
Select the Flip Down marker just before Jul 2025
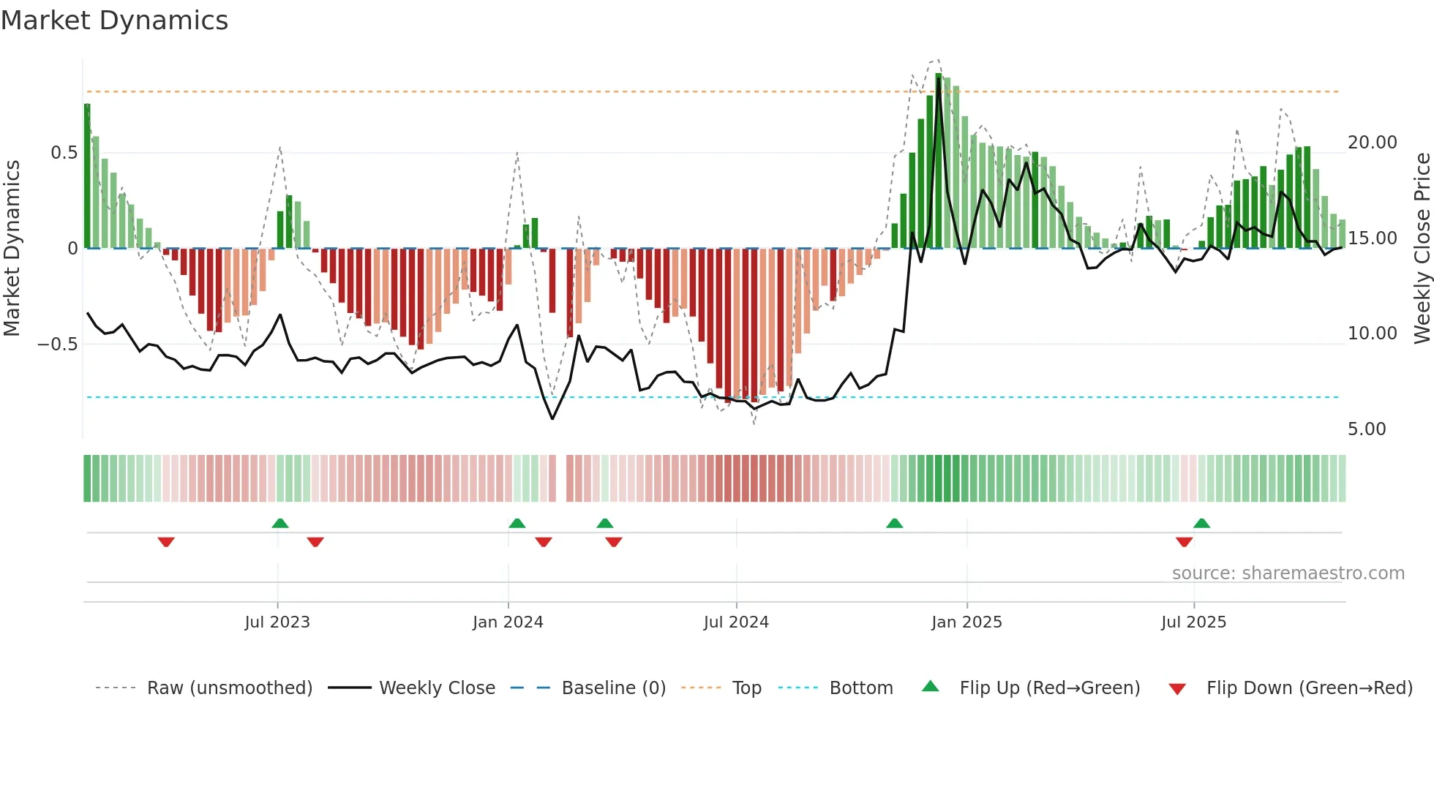tap(1185, 542)
